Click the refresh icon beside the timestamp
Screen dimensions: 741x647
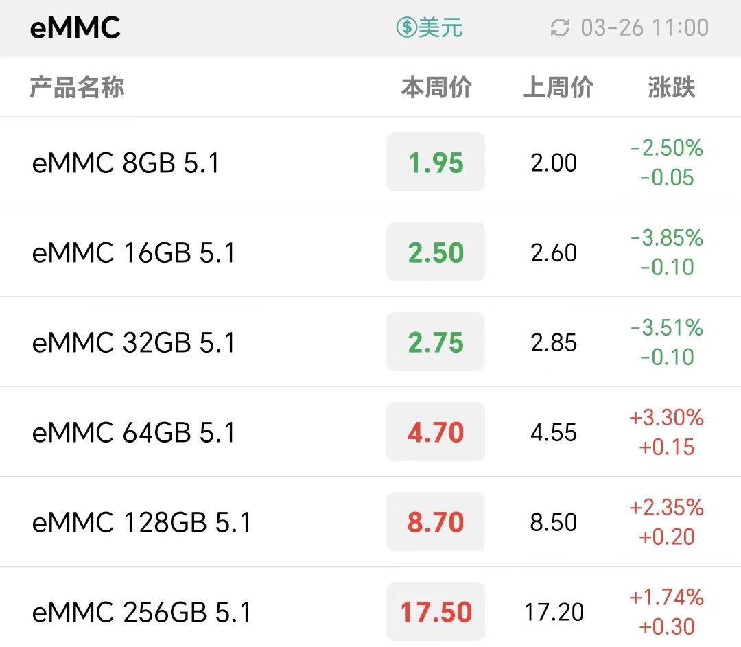(560, 28)
